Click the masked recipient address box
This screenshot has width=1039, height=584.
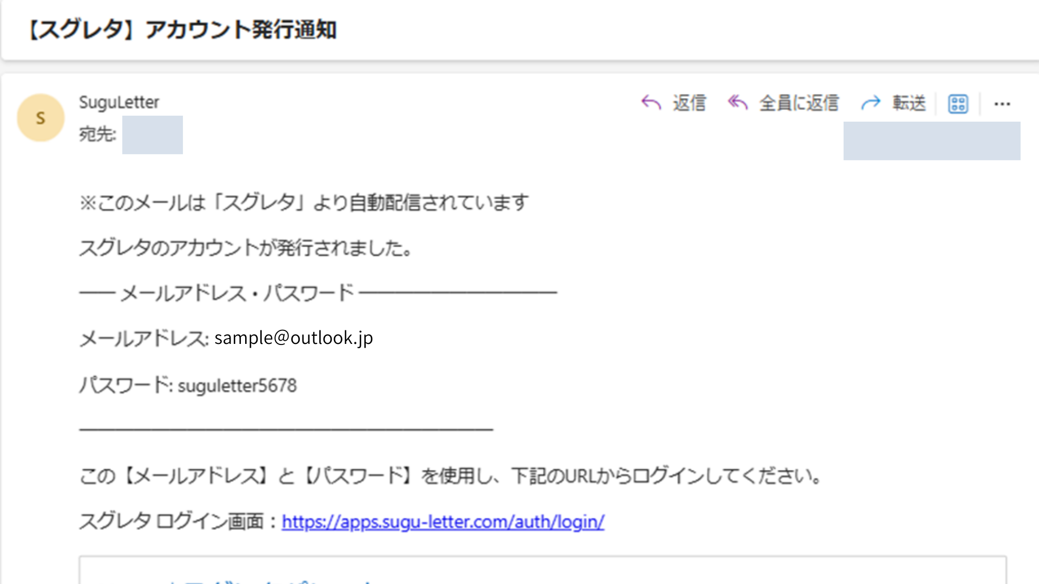tap(153, 135)
